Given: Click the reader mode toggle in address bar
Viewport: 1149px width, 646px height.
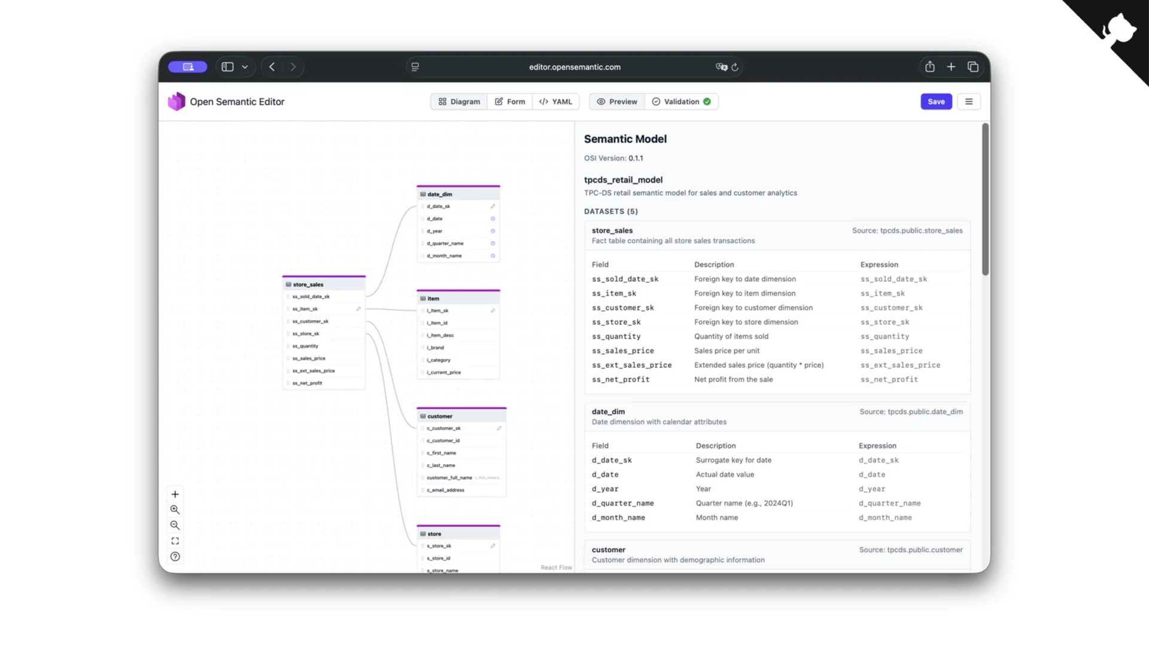Looking at the screenshot, I should [415, 66].
